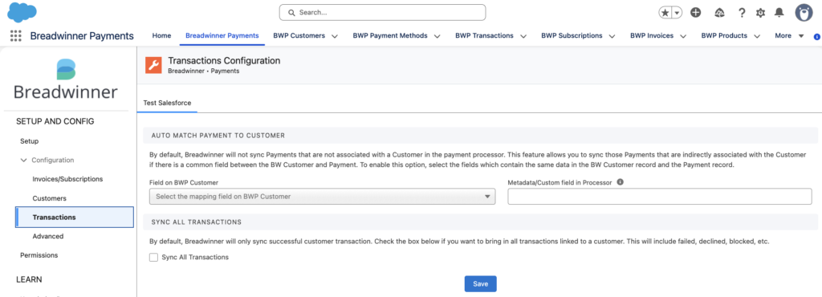The height and width of the screenshot is (297, 822).
Task: Click the LEARN sidebar heading
Action: click(29, 279)
